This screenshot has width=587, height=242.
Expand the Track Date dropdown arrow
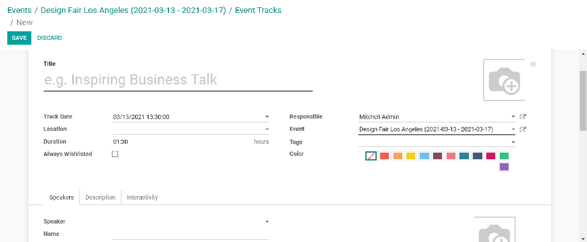point(267,117)
